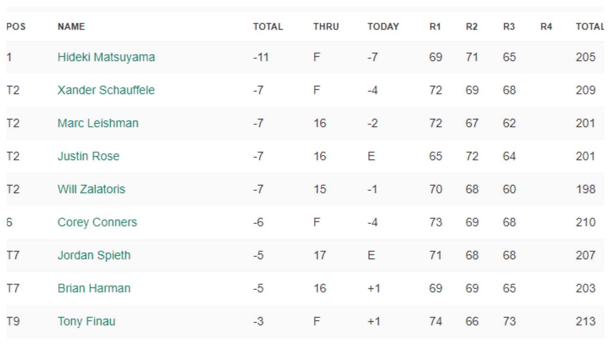Image resolution: width=611 pixels, height=345 pixels.
Task: Click the THRU column header
Action: [326, 27]
